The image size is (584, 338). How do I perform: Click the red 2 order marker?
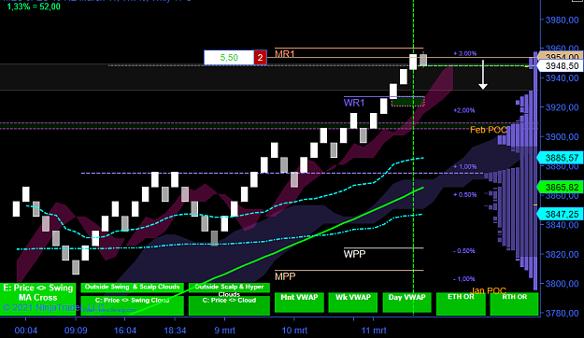click(x=261, y=58)
